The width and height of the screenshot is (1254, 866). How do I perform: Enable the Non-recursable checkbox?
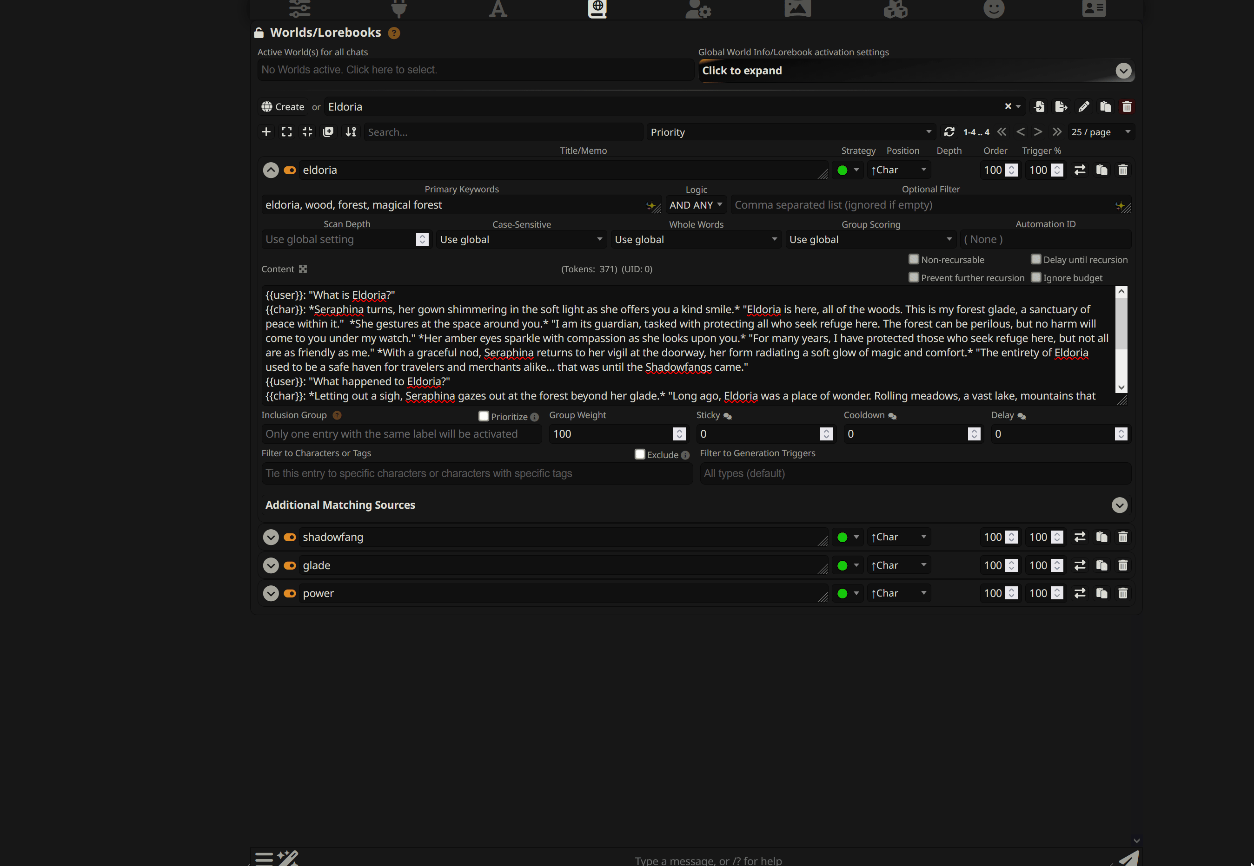(914, 259)
